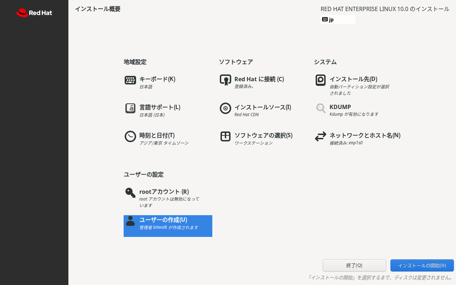Open 時刻と日付(T) settings

[157, 135]
